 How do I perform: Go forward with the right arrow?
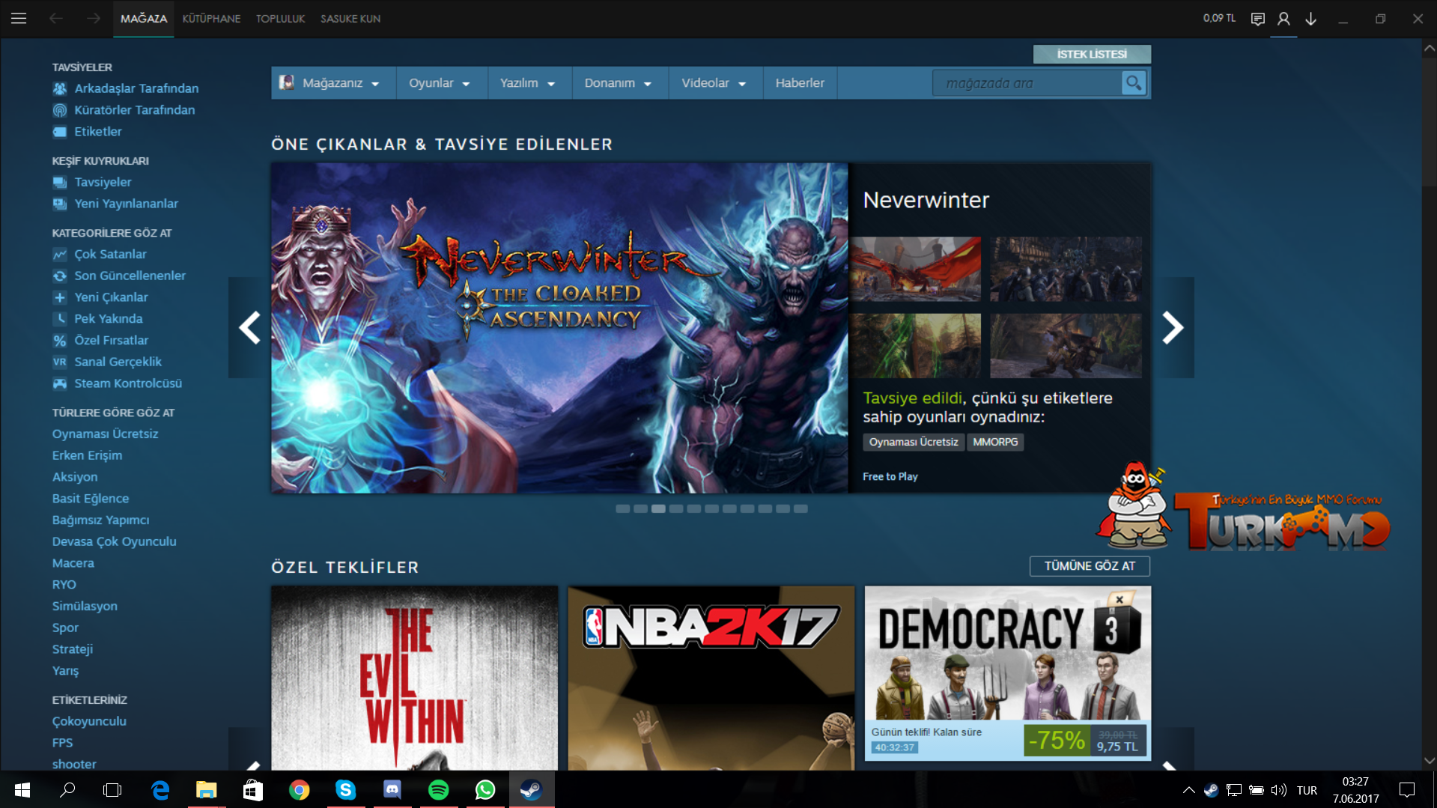click(93, 19)
